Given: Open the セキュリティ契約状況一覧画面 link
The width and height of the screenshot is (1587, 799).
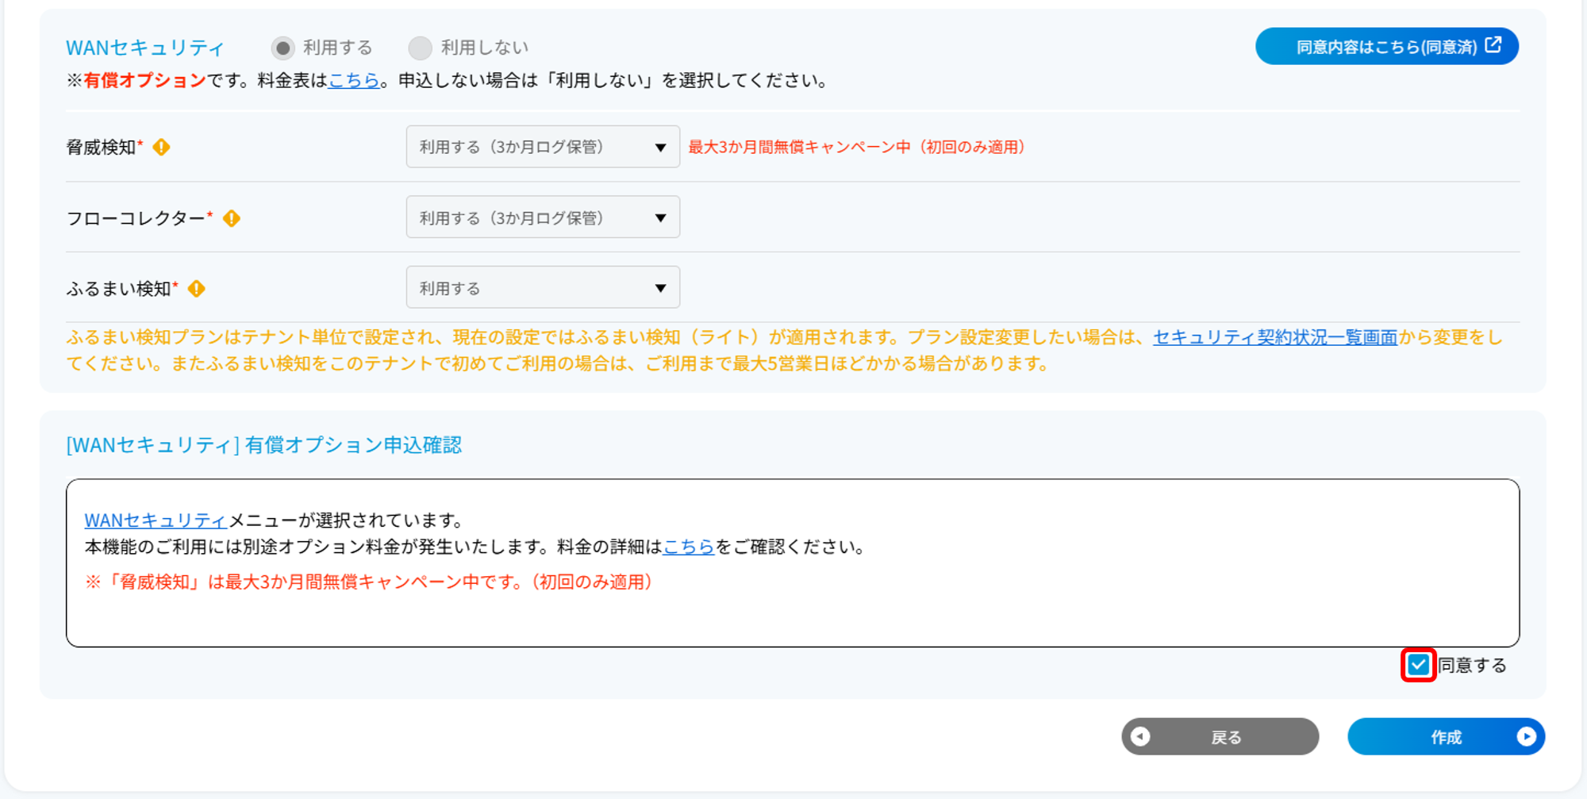Looking at the screenshot, I should 1274,337.
